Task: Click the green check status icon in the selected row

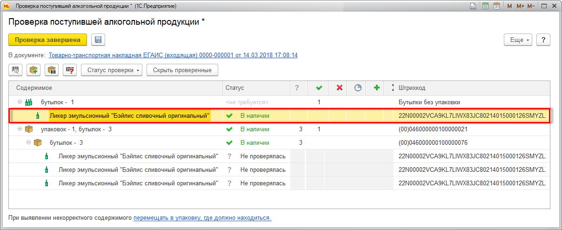Action: point(229,115)
